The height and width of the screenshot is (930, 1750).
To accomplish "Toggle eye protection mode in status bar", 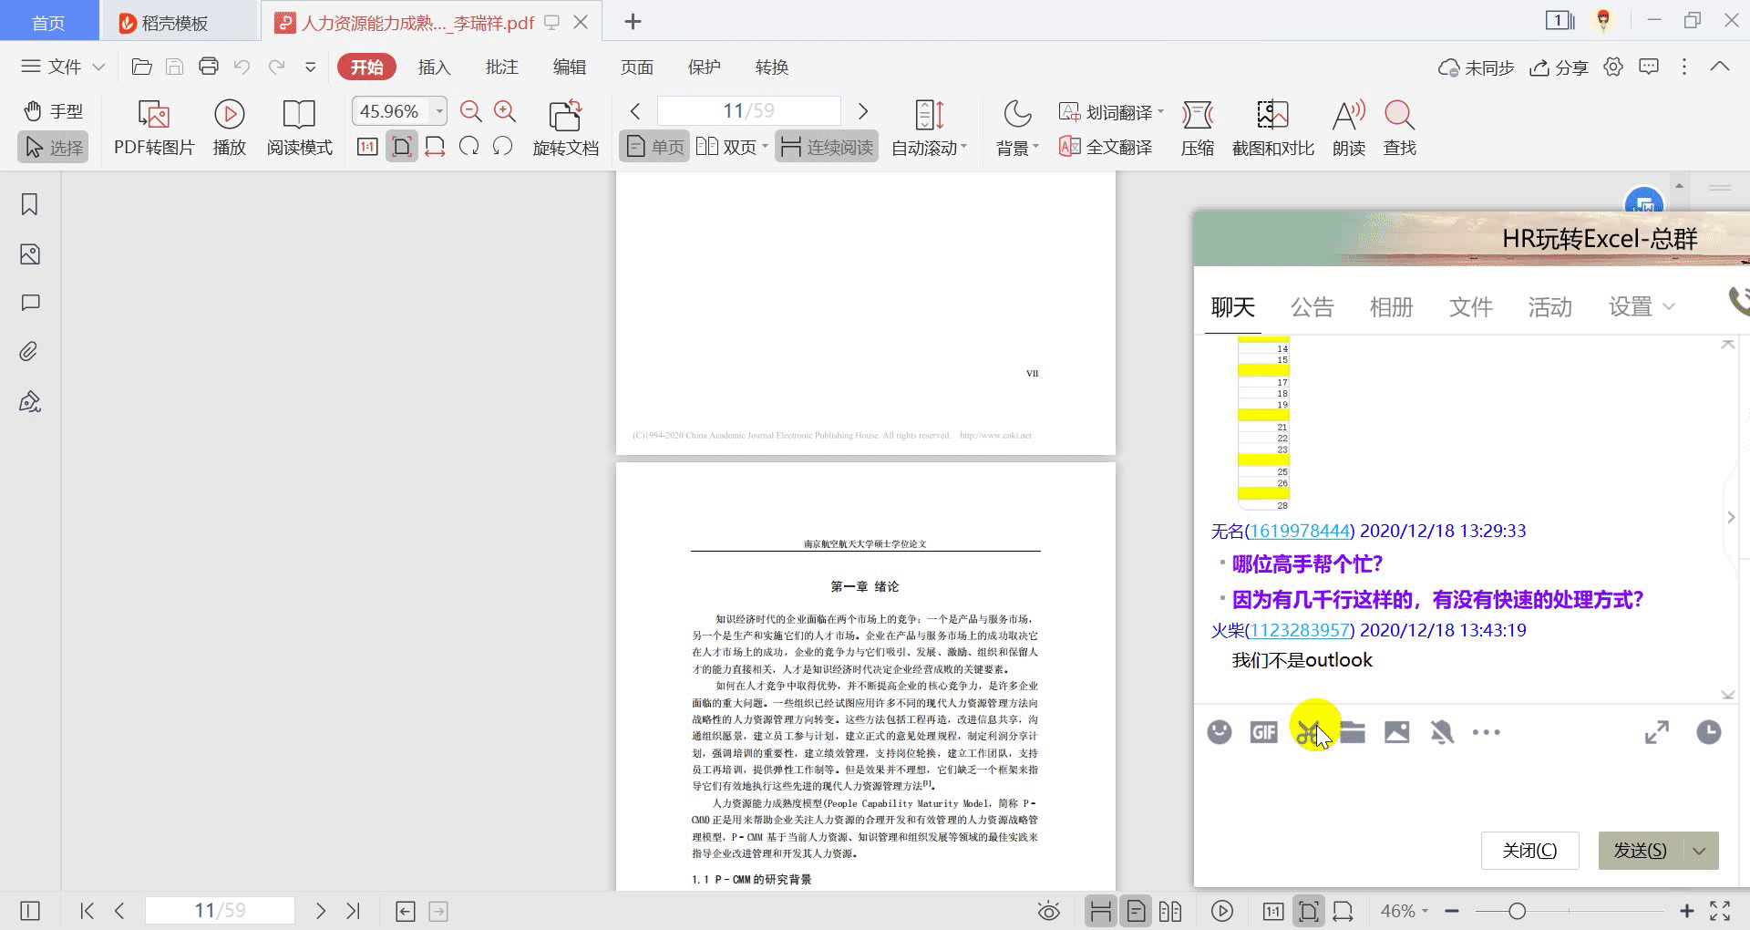I will pyautogui.click(x=1049, y=911).
